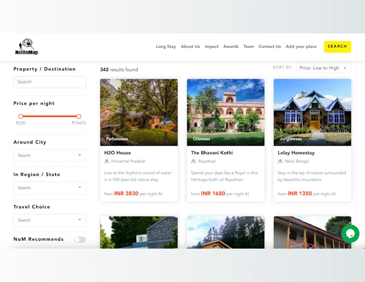This screenshot has height=282, width=365.
Task: Click the Rajasthan location text
Action: (207, 161)
